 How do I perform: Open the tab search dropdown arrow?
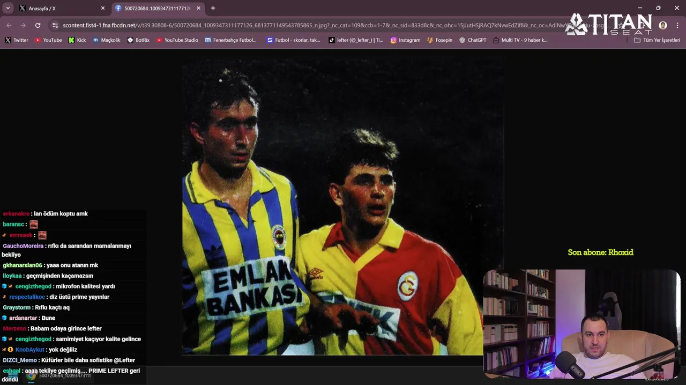click(8, 8)
